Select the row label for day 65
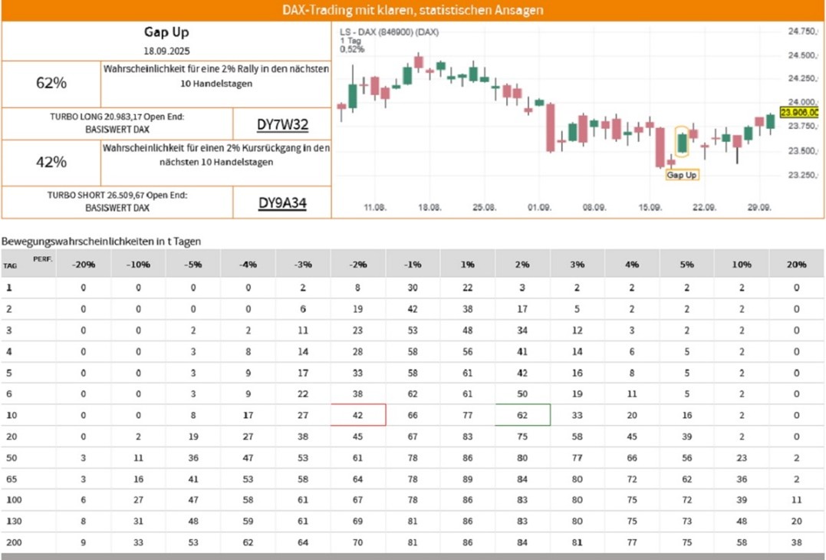 click(x=11, y=479)
